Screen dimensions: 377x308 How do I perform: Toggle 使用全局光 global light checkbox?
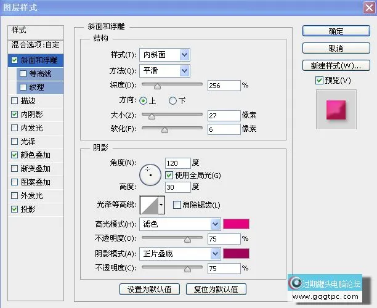[x=169, y=175]
